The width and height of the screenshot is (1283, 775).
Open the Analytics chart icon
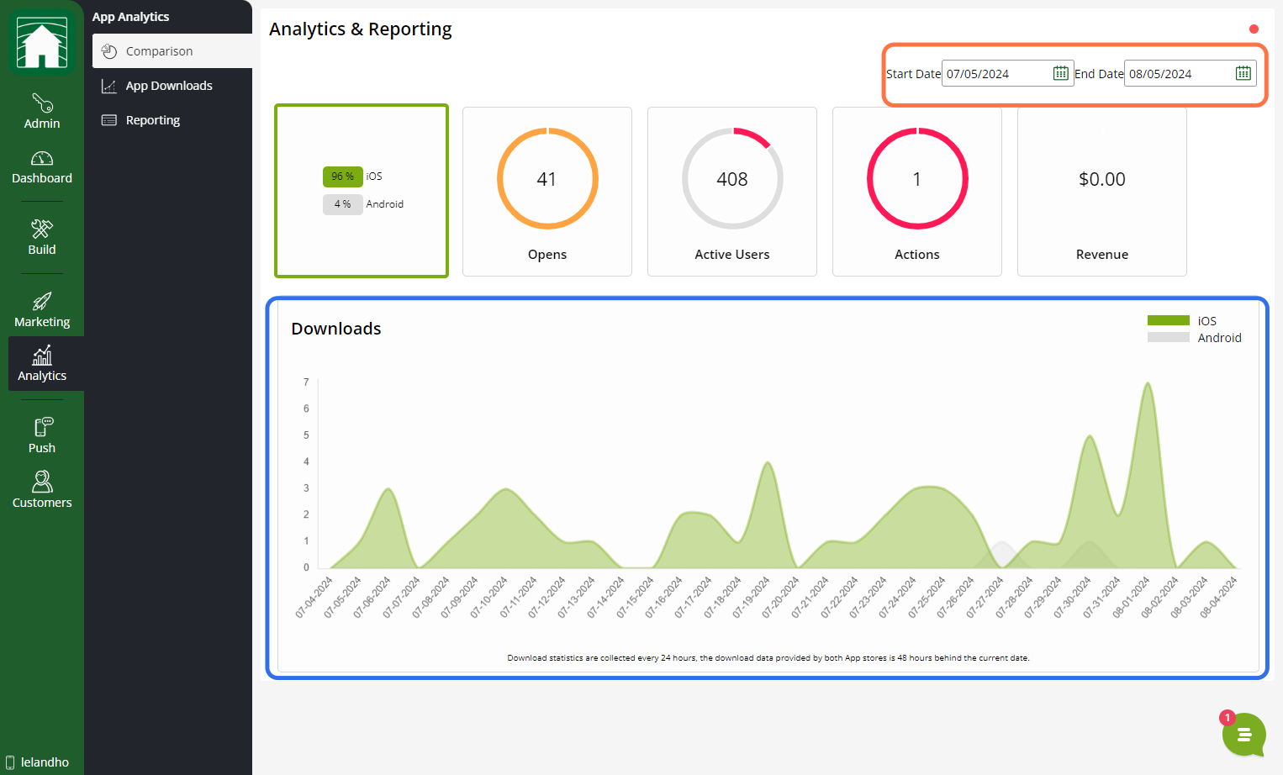coord(42,356)
